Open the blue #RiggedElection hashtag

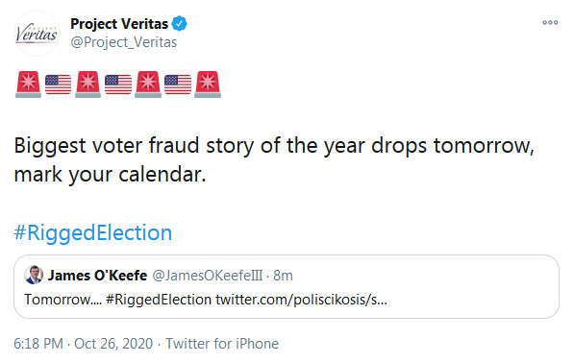point(93,232)
